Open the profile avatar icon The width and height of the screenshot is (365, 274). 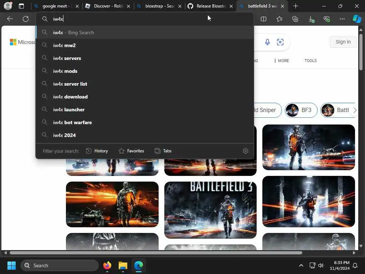point(8,6)
